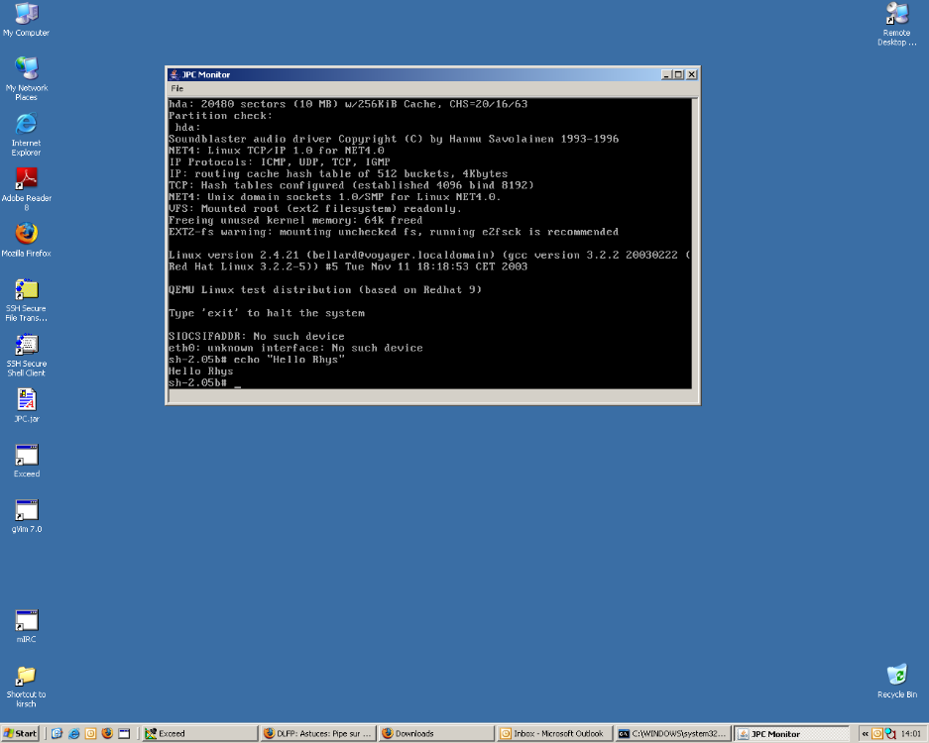
Task: Open My Network Places icon
Action: 26,69
